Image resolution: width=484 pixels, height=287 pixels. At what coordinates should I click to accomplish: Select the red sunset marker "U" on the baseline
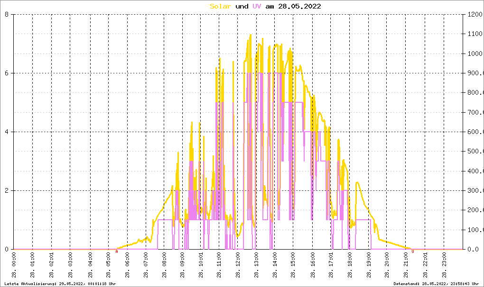412,252
